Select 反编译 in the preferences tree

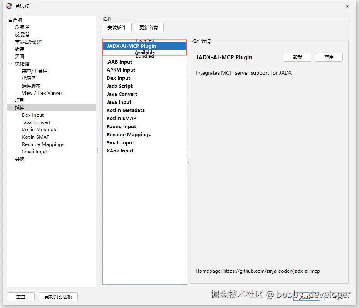pyautogui.click(x=22, y=27)
